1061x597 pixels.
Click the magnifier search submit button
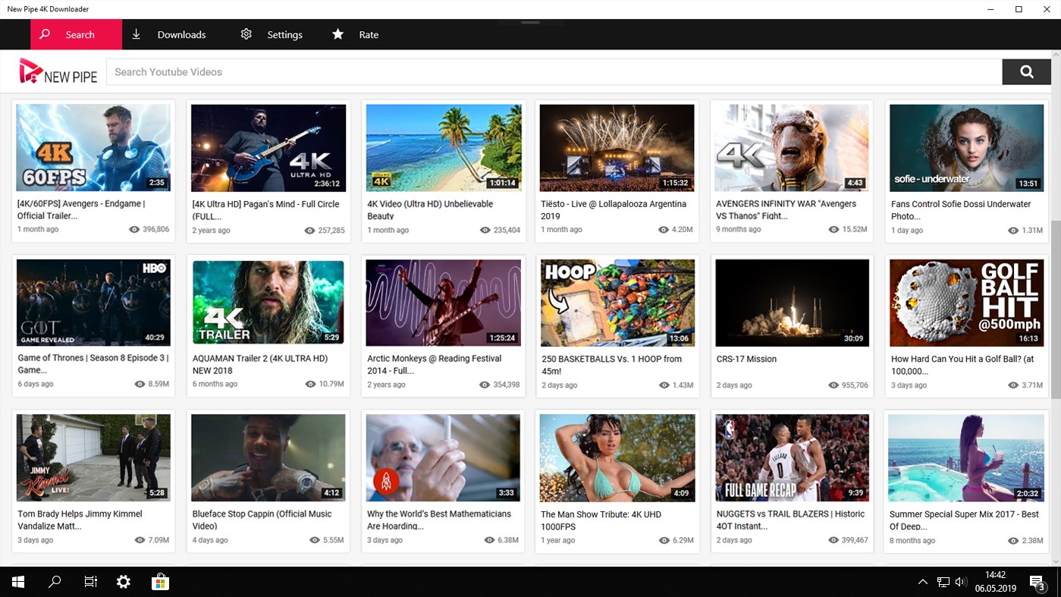tap(1026, 72)
